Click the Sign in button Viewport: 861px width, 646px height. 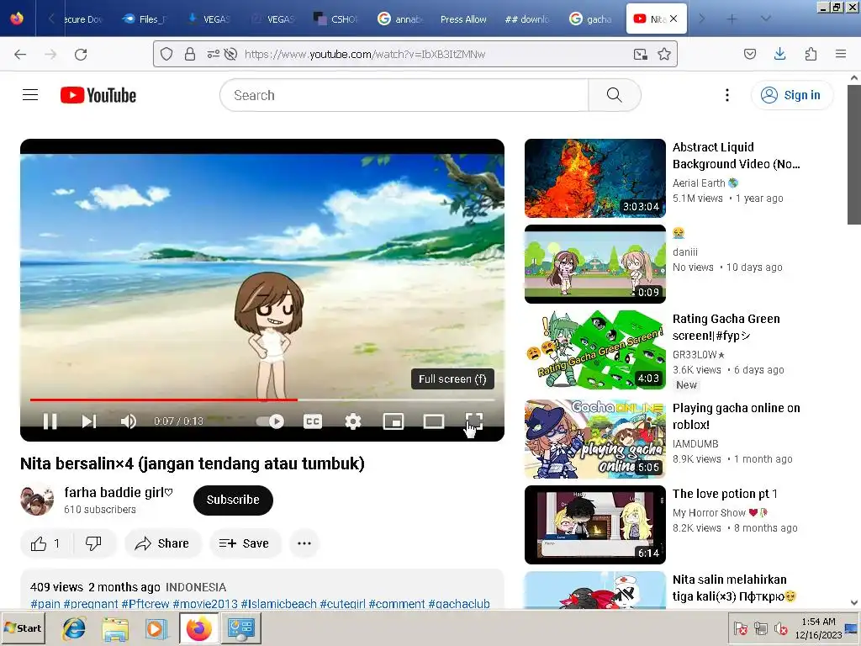(x=791, y=95)
